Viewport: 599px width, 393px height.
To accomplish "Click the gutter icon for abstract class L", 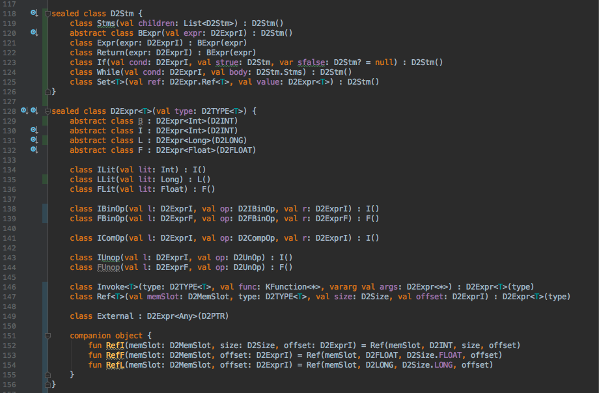I will 34,141.
